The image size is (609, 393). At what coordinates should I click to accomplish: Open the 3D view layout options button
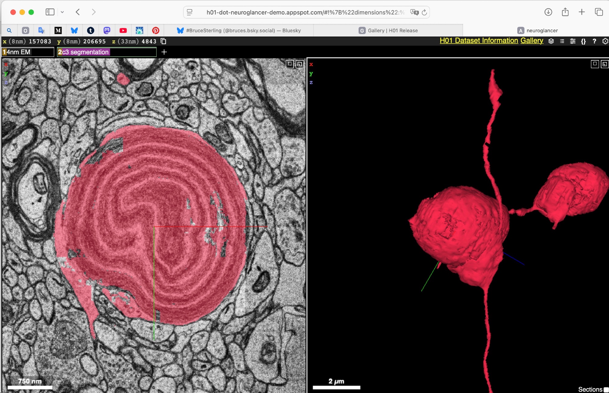tap(604, 64)
